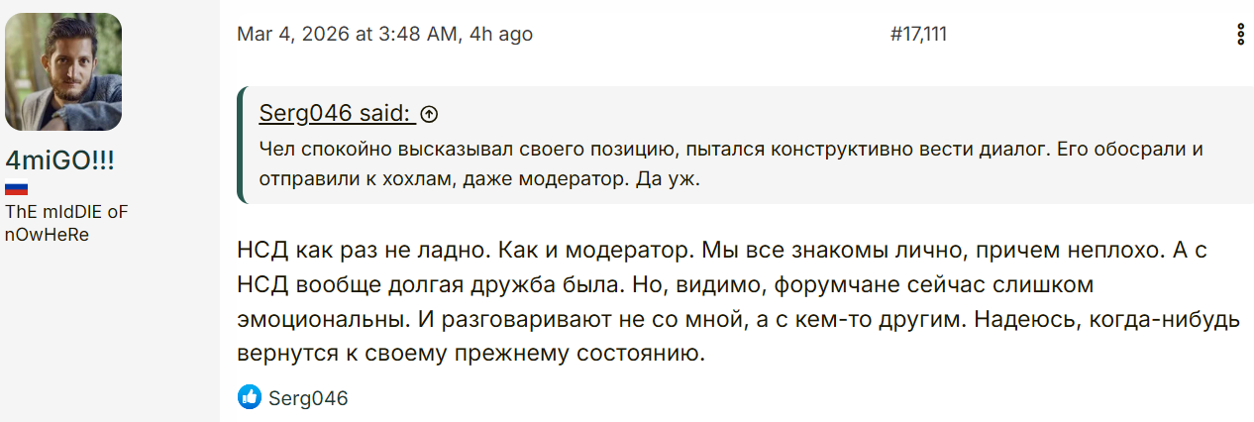Click the "ThE mIdDlE oF nOwHeRe" user title
Image resolution: width=1254 pixels, height=422 pixels.
coord(66,224)
